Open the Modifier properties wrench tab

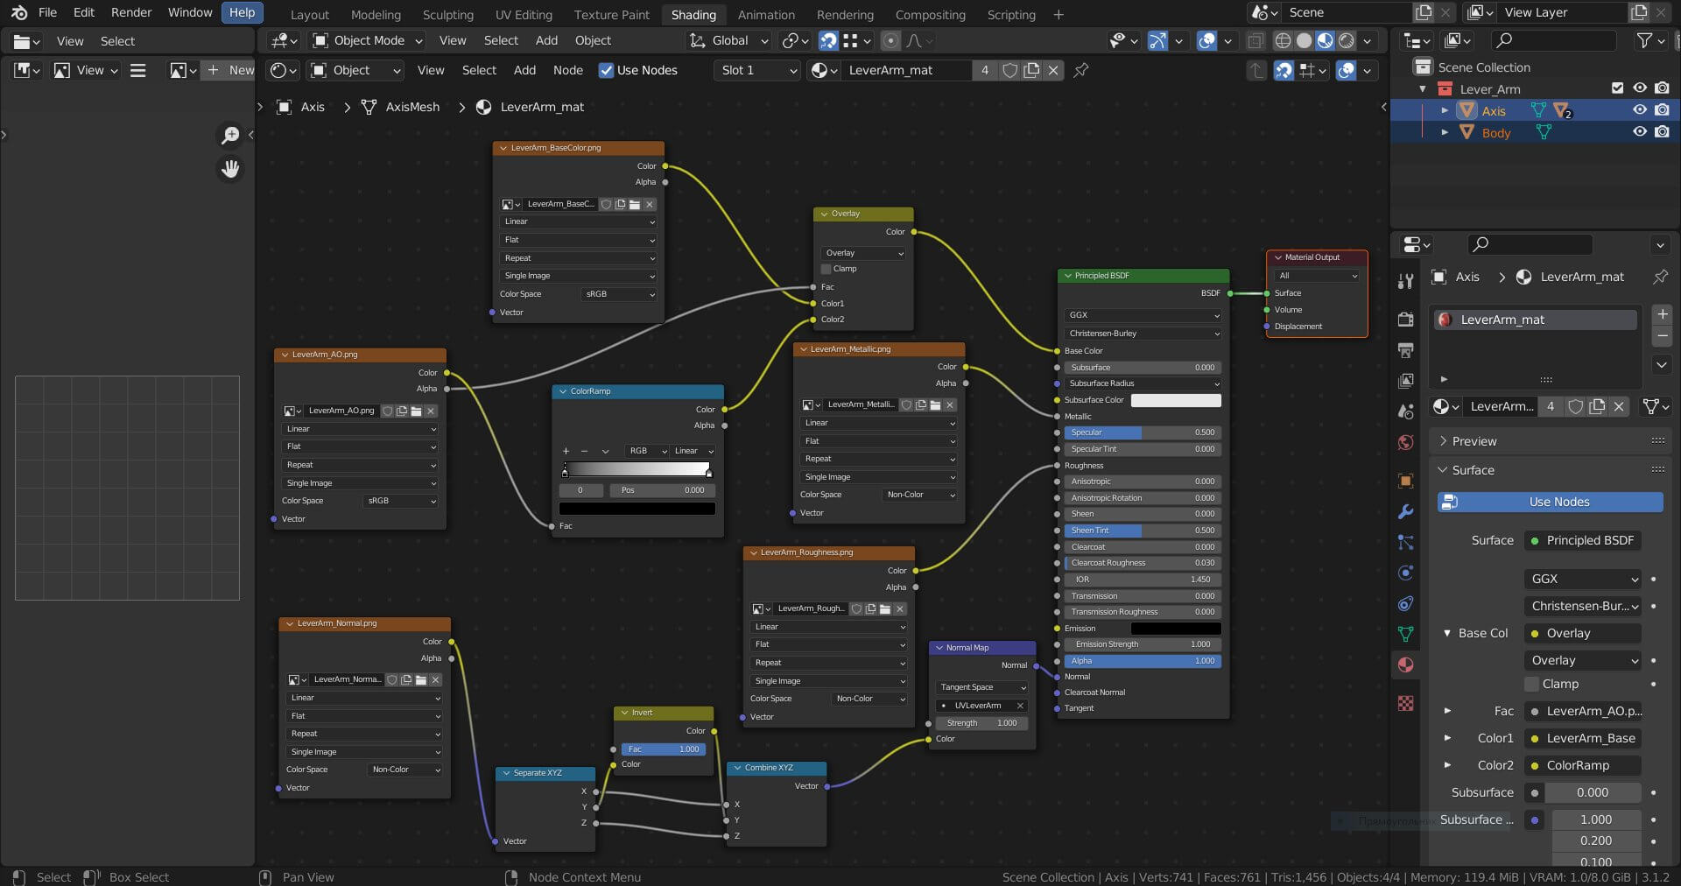[1405, 512]
